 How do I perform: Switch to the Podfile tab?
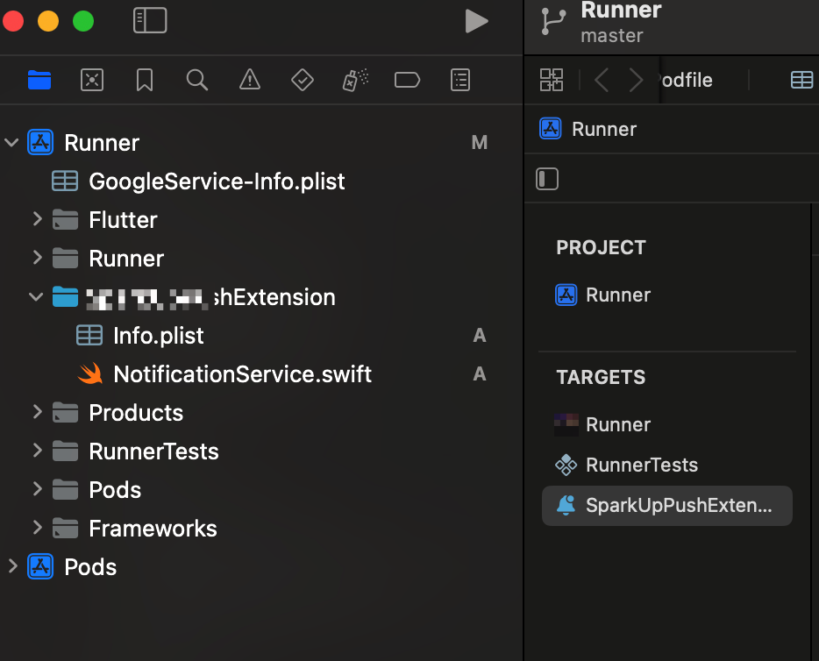click(x=687, y=81)
